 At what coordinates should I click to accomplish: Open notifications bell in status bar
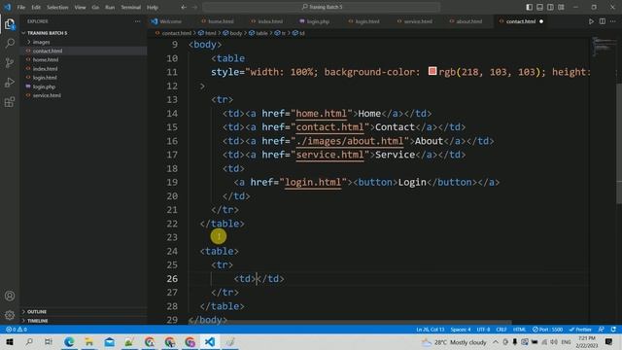coord(613,330)
